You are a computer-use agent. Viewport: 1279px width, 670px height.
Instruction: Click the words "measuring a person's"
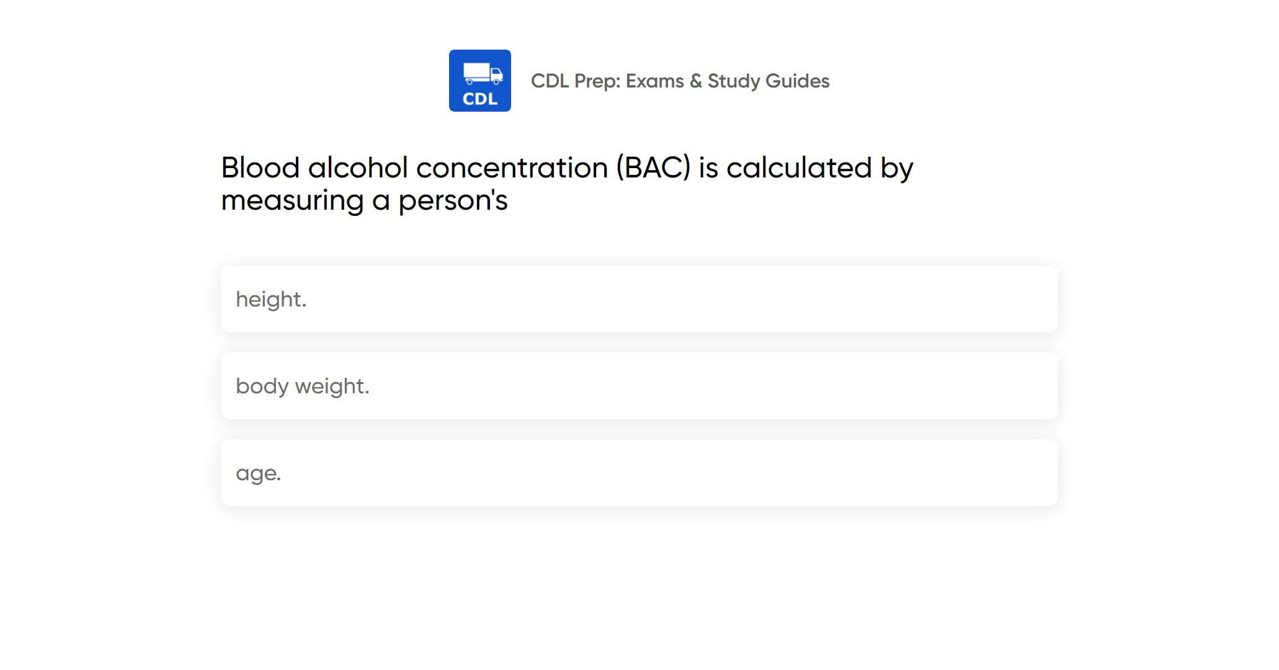[x=365, y=200]
